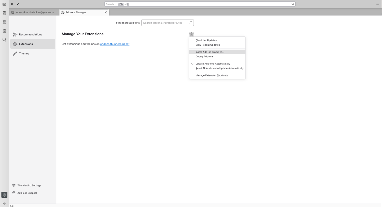This screenshot has width=382, height=207.
Task: Toggle Update Add-ons Automatically
Action: coord(217,64)
